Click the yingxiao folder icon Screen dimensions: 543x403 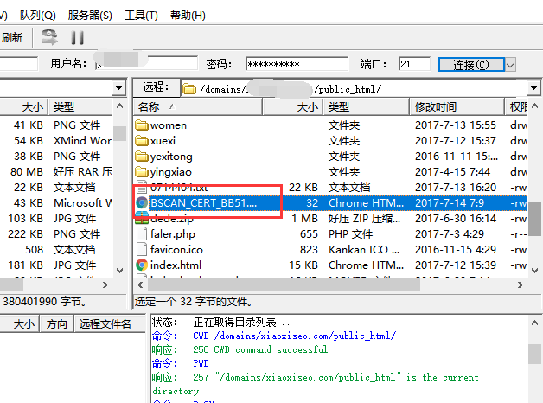pos(142,172)
